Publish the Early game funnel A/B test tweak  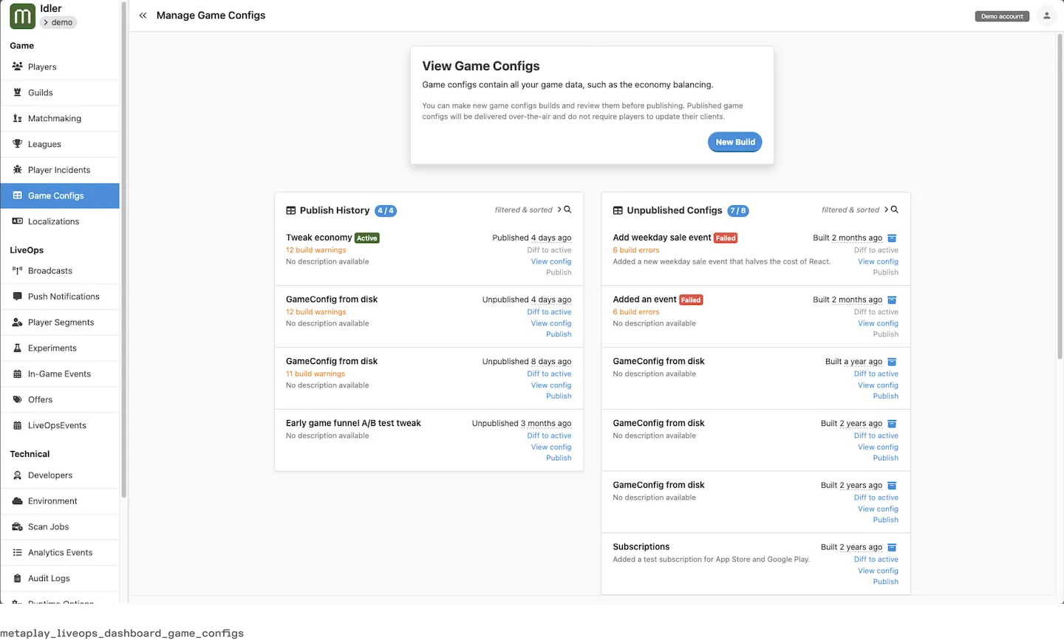click(558, 458)
